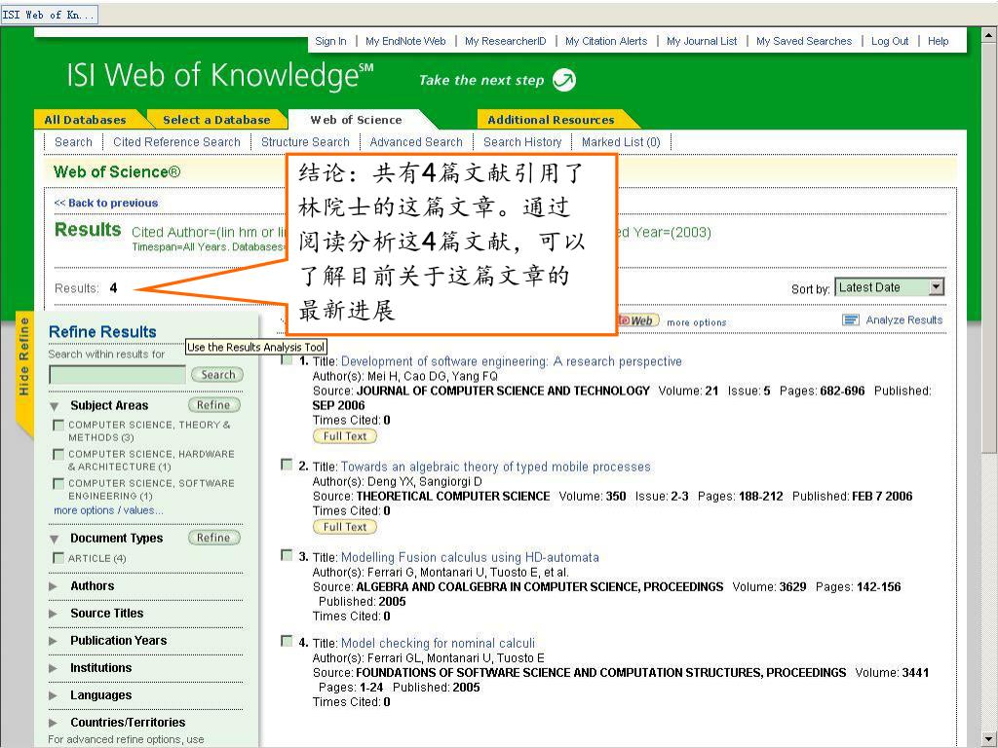998x748 pixels.
Task: Click the page scrollbar down arrow
Action: coord(988,738)
